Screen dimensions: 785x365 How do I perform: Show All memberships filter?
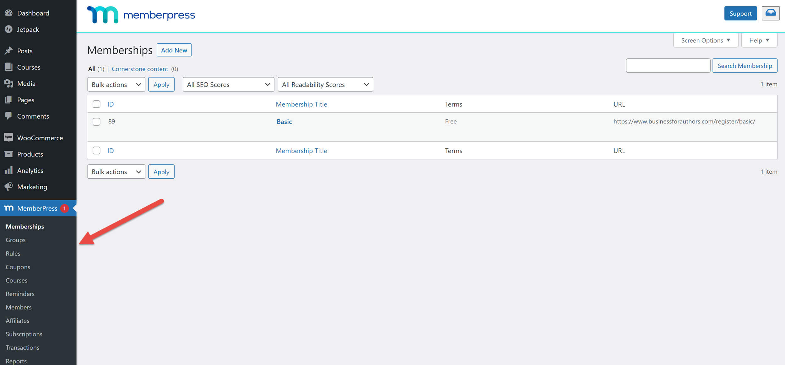click(92, 69)
